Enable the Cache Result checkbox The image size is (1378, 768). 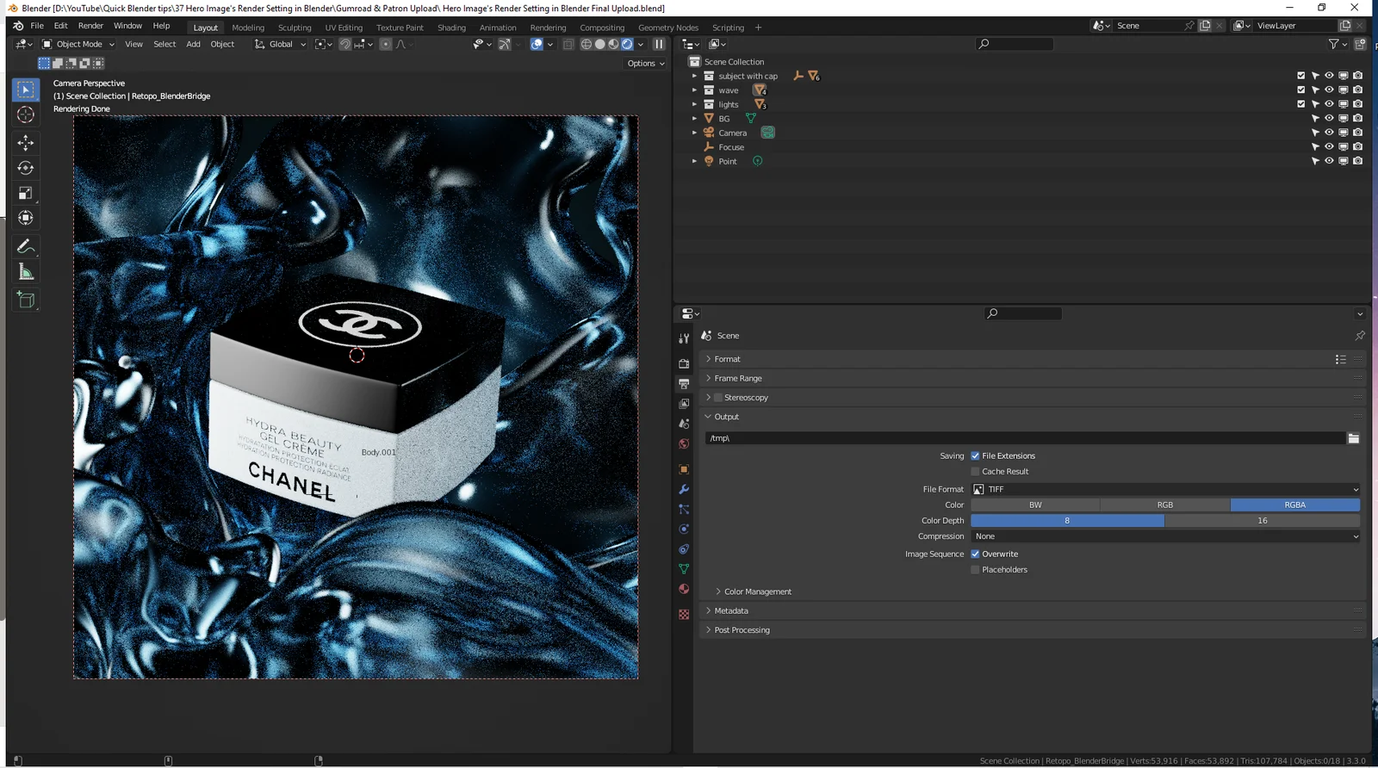(x=975, y=472)
